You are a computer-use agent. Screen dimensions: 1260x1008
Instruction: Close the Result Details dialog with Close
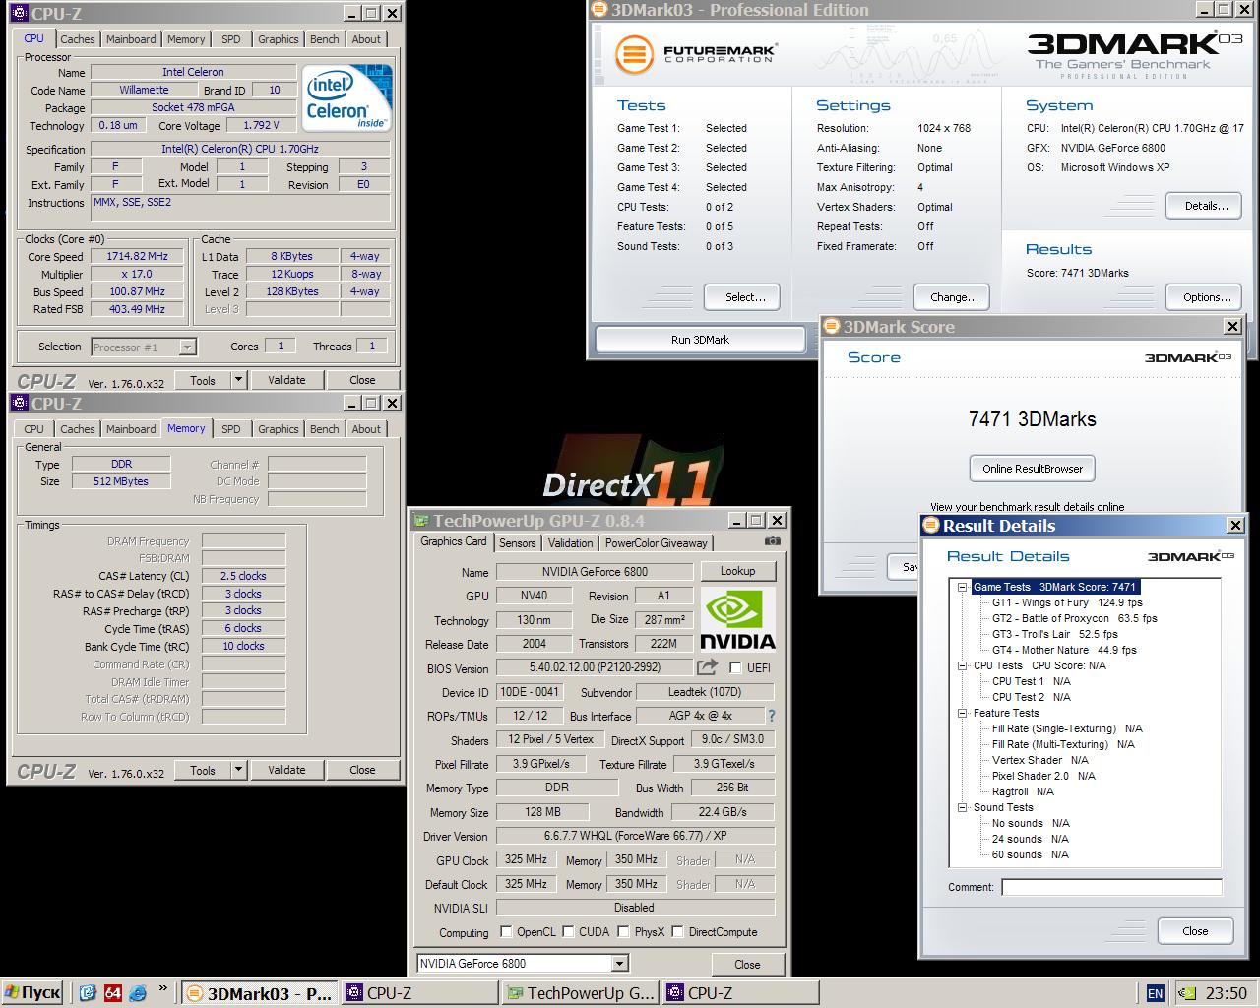[1195, 931]
